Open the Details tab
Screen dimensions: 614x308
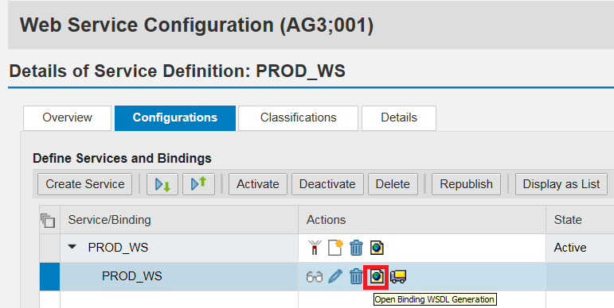(x=399, y=118)
